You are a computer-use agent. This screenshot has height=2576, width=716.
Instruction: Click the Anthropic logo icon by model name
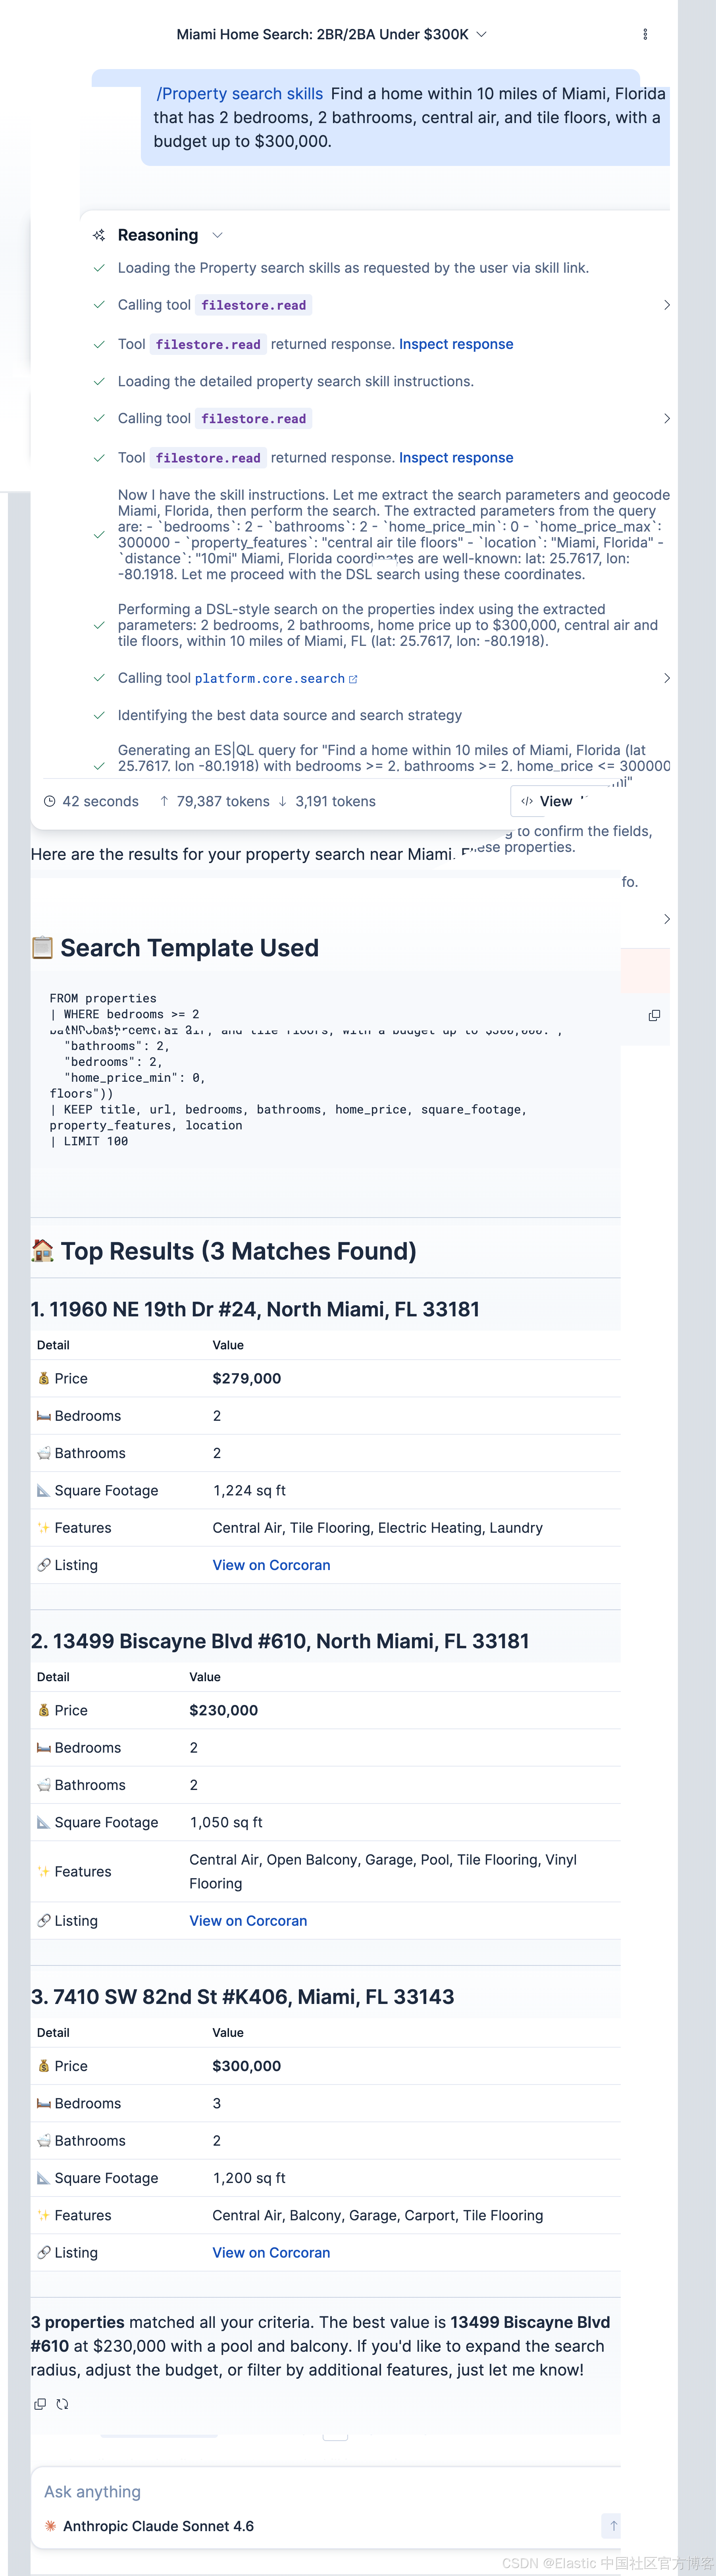click(50, 2526)
